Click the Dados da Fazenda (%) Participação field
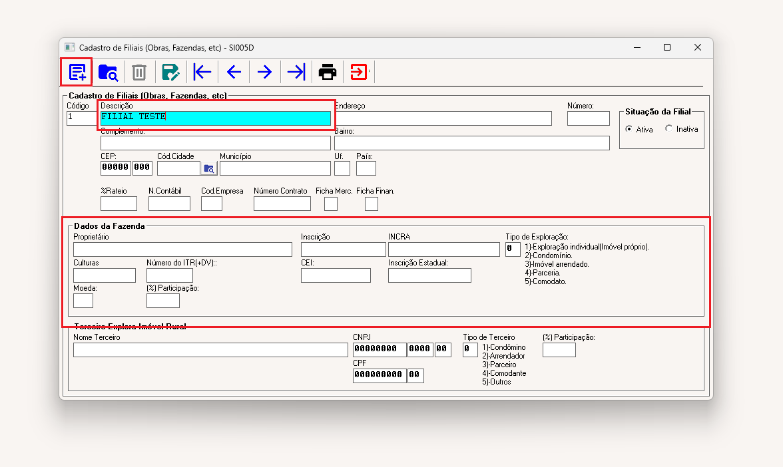The image size is (783, 467). [x=163, y=301]
